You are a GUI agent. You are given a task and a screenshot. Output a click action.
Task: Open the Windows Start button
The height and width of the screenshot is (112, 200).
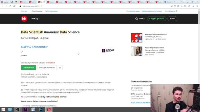pos(3,110)
